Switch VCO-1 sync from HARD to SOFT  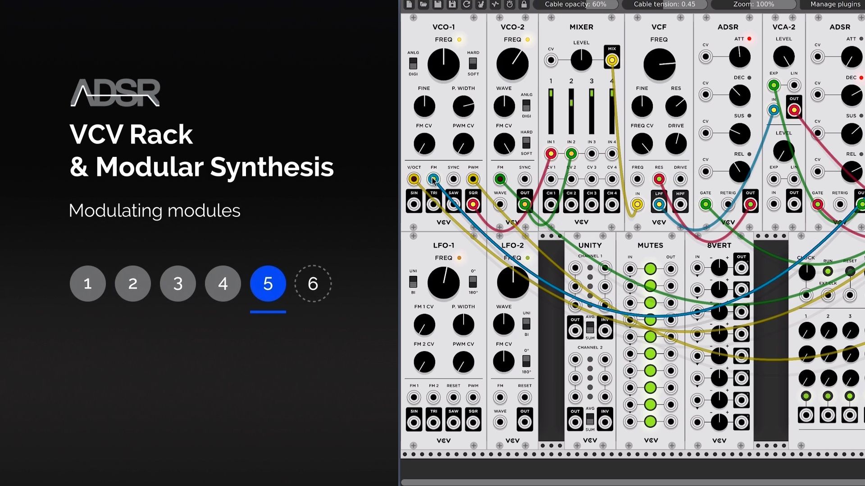click(x=473, y=64)
